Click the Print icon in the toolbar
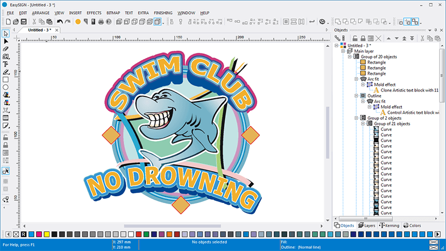This screenshot has width=446, height=251. click(x=101, y=22)
